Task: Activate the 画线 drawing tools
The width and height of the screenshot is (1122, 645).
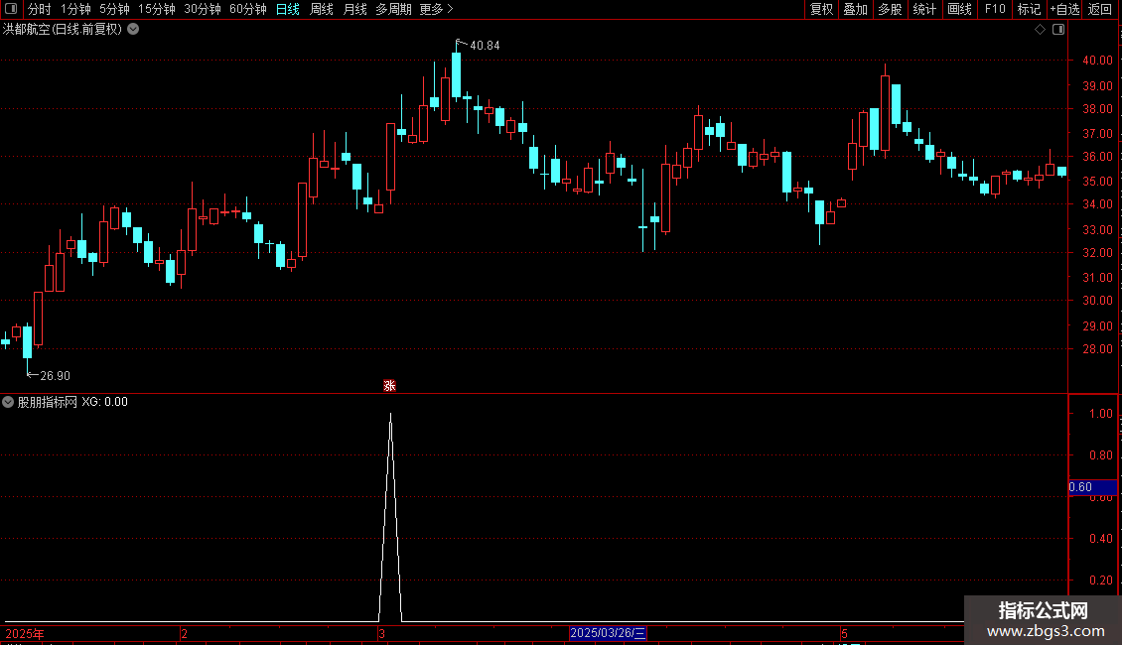Action: [x=959, y=9]
